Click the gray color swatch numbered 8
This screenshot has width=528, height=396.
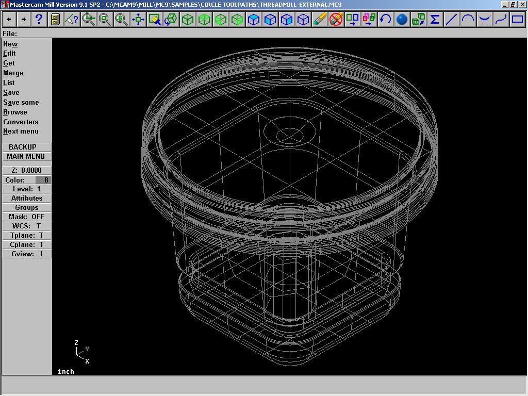(43, 180)
